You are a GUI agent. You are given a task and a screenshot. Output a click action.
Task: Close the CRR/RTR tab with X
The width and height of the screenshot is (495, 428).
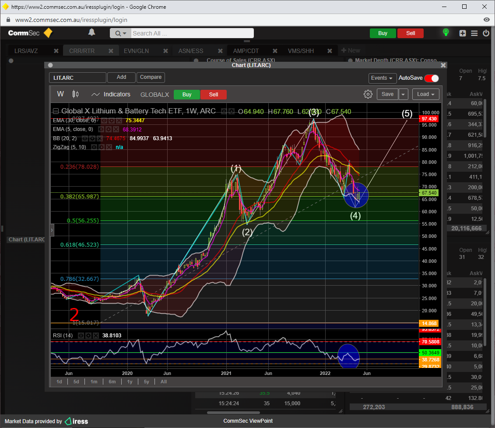coord(111,51)
